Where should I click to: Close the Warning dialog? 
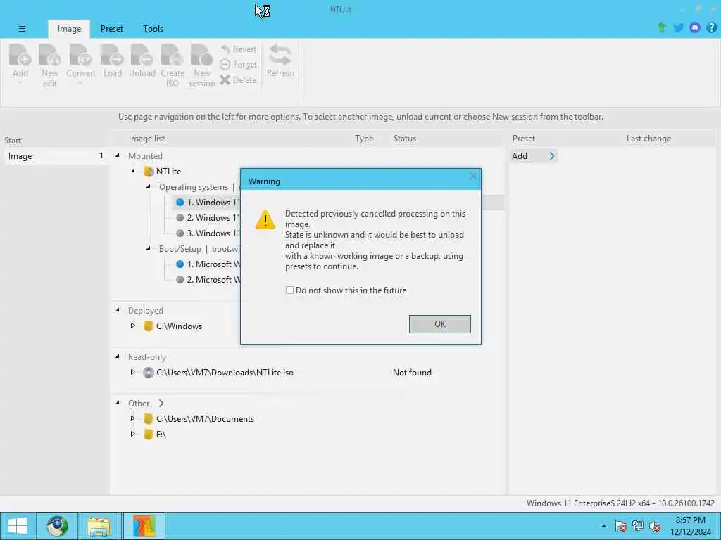click(473, 176)
